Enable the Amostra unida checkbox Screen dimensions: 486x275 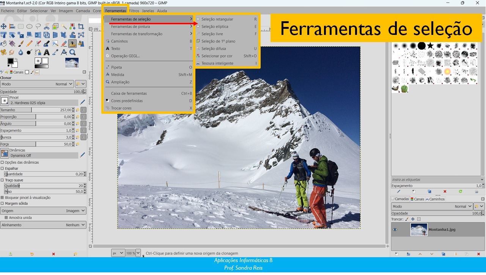(6, 218)
